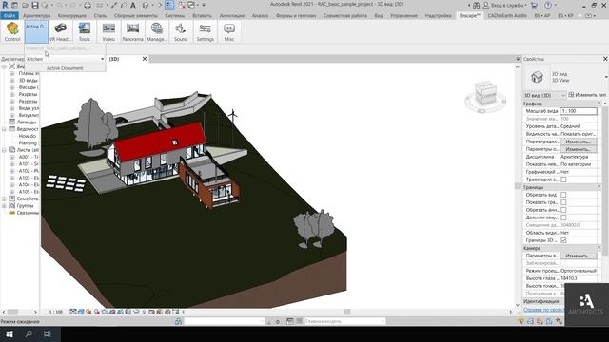Toggle the 'Показать гра...' checkbox
The height and width of the screenshot is (342, 609).
pyautogui.click(x=563, y=202)
